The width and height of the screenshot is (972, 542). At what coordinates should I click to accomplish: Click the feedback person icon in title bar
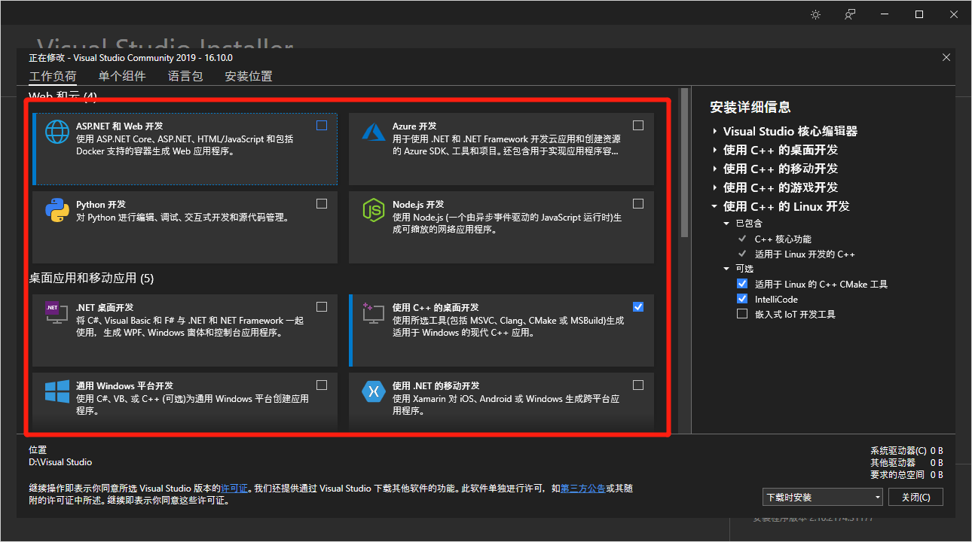pos(850,14)
